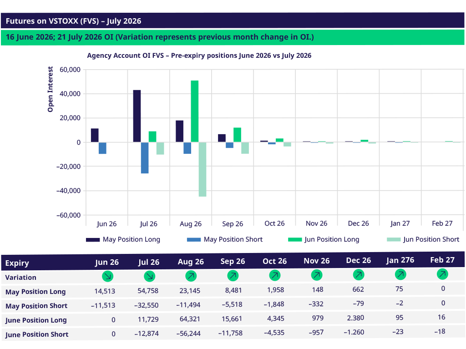466x349 pixels.
Task: Toggle May Position Short legend entry
Action: coord(225,239)
